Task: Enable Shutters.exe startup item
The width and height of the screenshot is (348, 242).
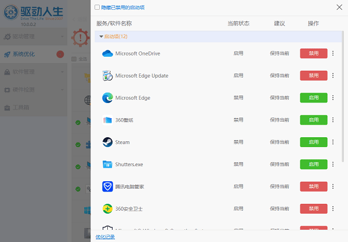Action: click(x=314, y=164)
